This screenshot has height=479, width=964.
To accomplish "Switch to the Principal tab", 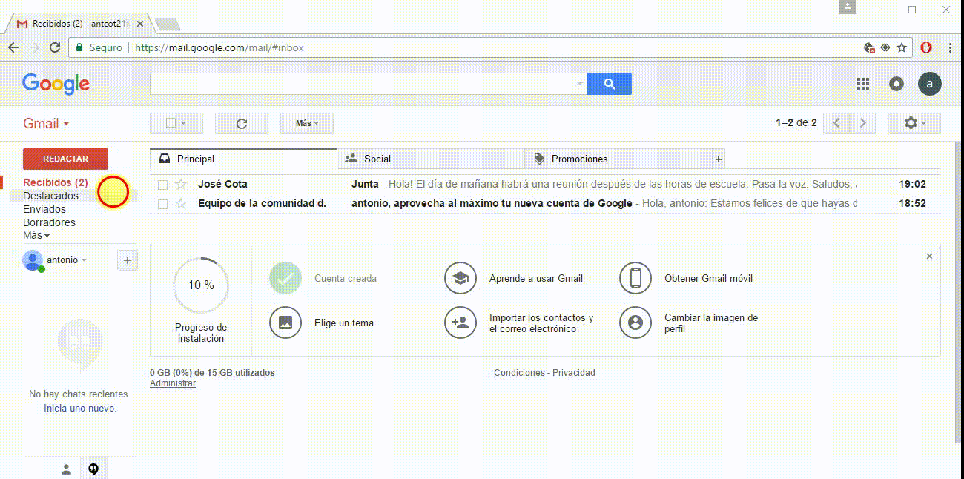I will click(243, 159).
